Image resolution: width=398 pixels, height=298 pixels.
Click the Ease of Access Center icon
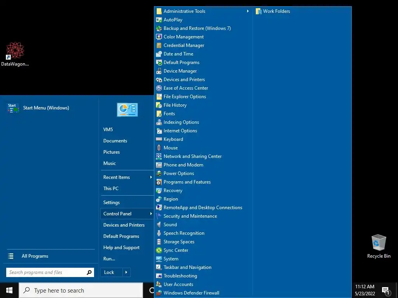pos(159,88)
